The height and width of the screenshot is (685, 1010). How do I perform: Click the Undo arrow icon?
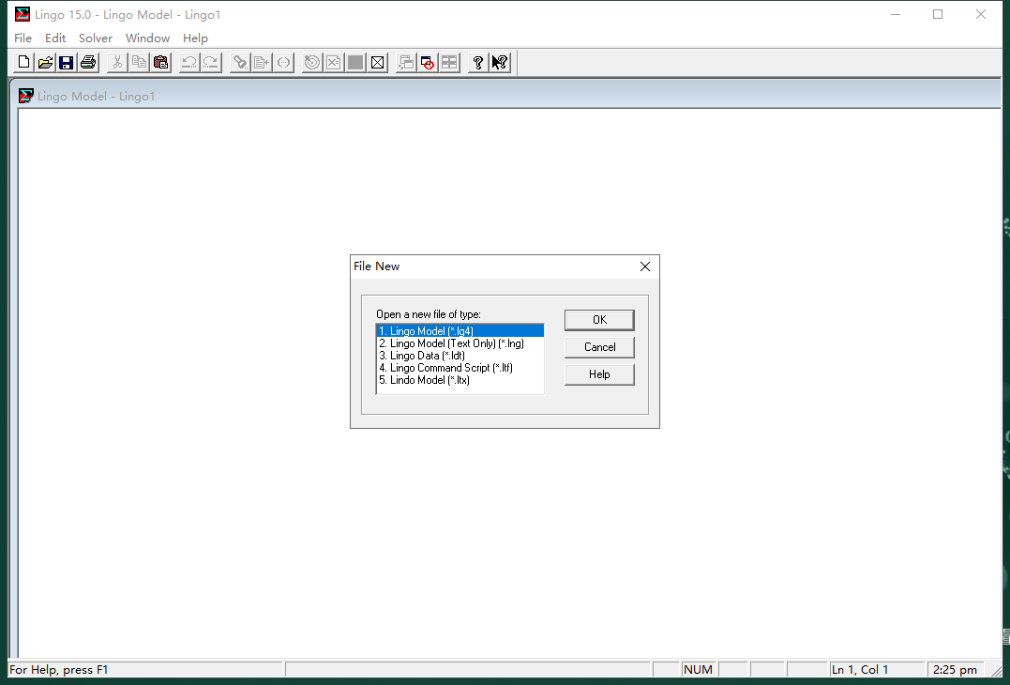click(189, 63)
